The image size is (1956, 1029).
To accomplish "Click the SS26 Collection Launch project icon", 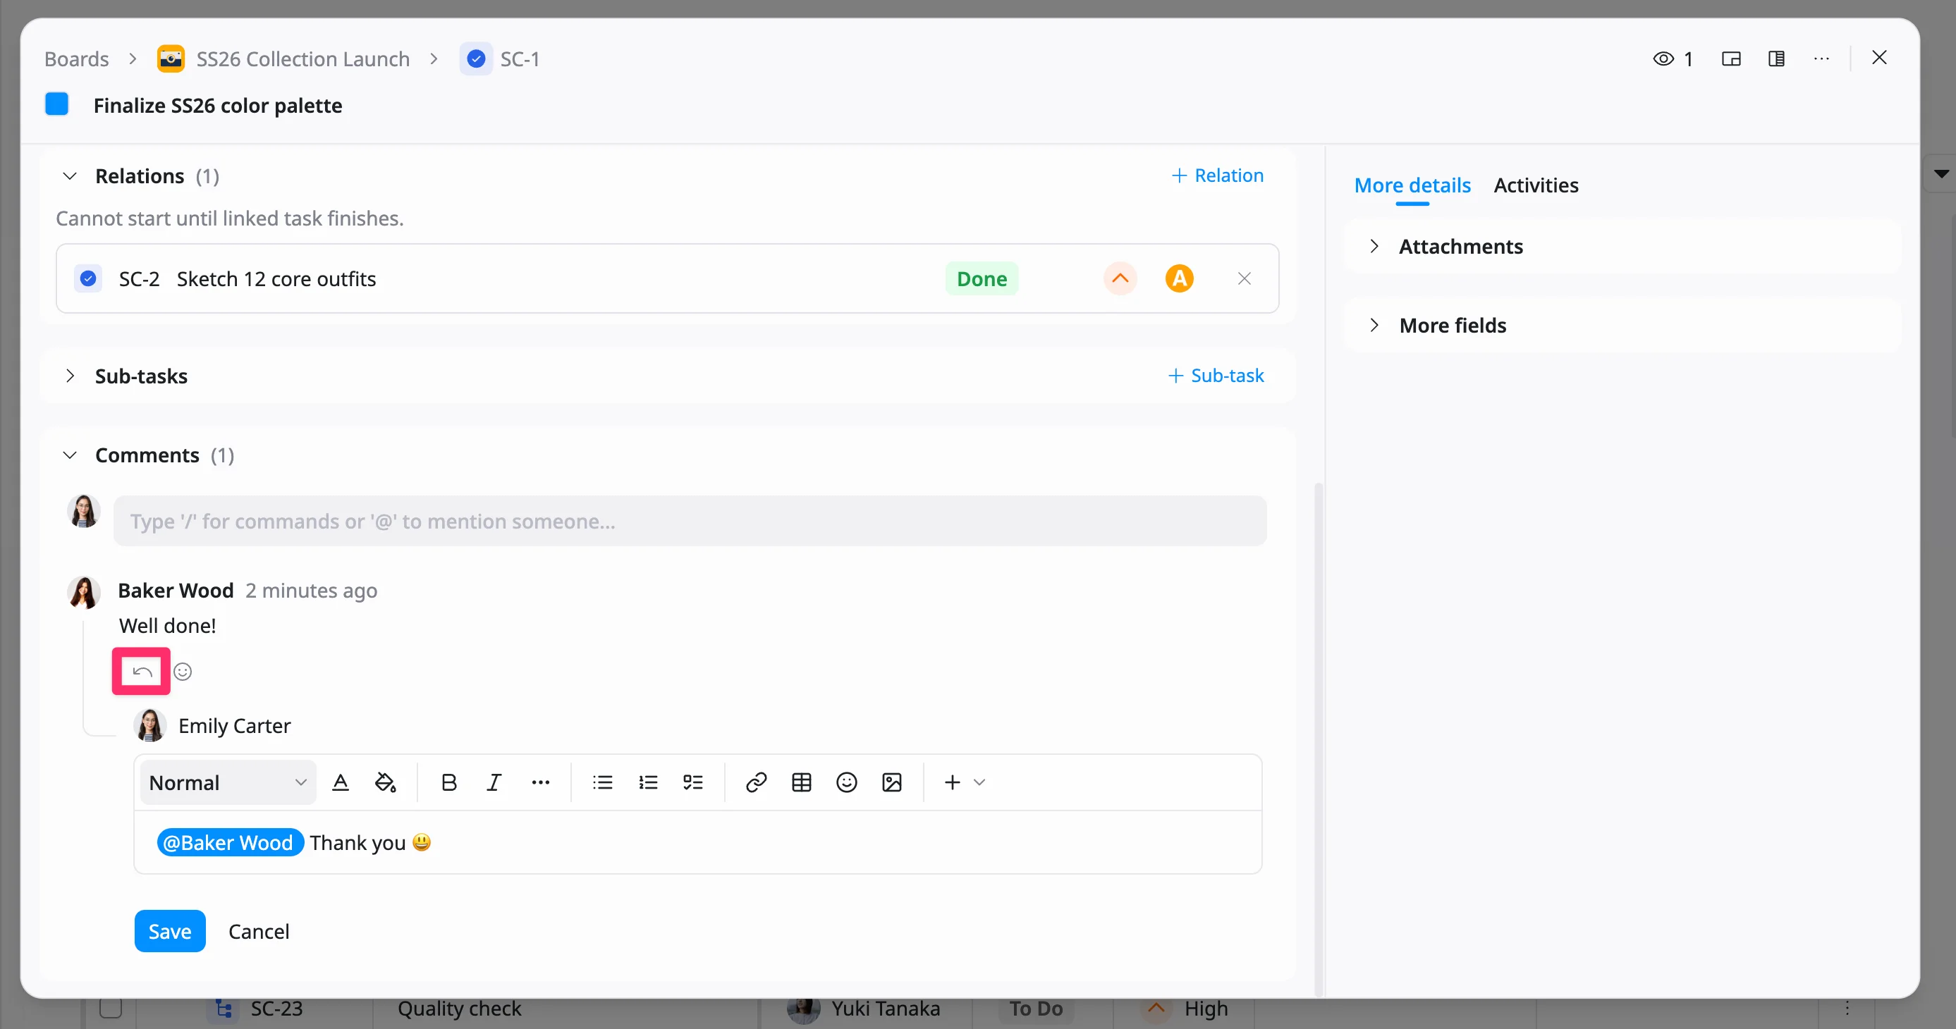I will (171, 58).
